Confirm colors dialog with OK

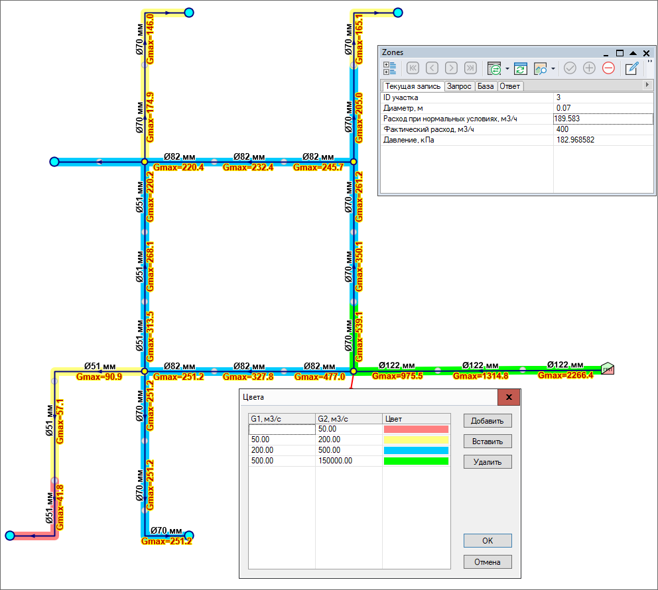point(488,540)
